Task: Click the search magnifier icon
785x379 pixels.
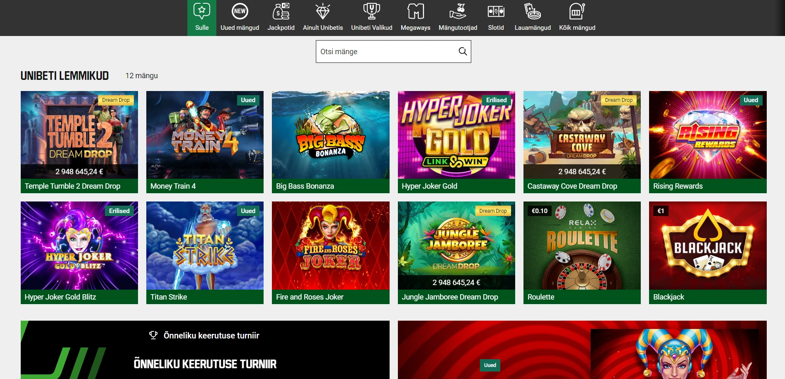Action: [x=463, y=51]
